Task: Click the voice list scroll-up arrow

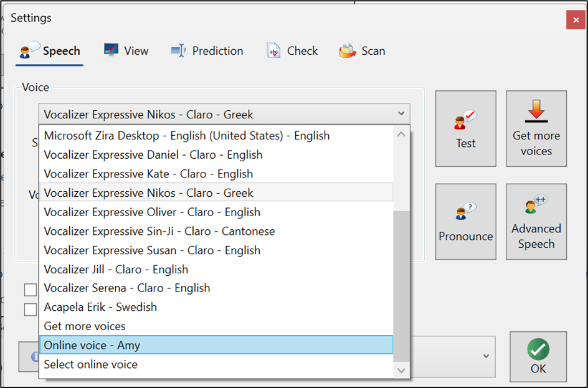Action: click(401, 134)
